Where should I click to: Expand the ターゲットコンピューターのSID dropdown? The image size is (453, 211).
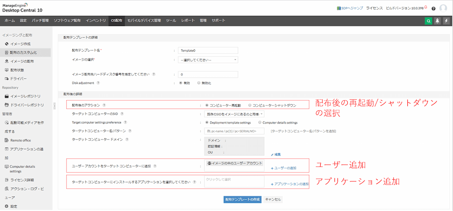pos(234,114)
